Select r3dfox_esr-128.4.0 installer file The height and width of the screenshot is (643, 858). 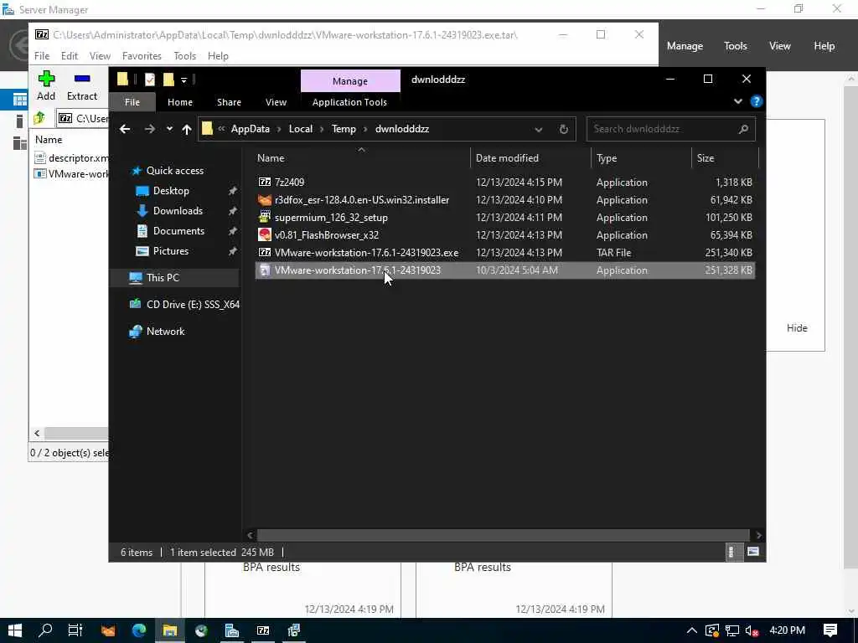click(504, 200)
